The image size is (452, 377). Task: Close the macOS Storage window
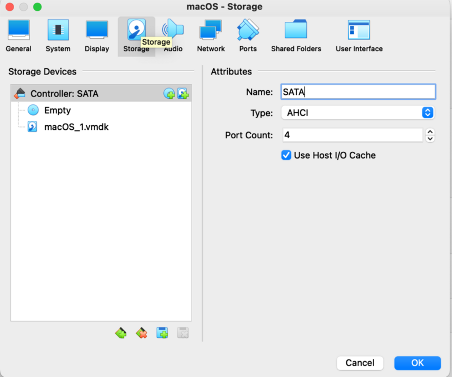point(10,7)
